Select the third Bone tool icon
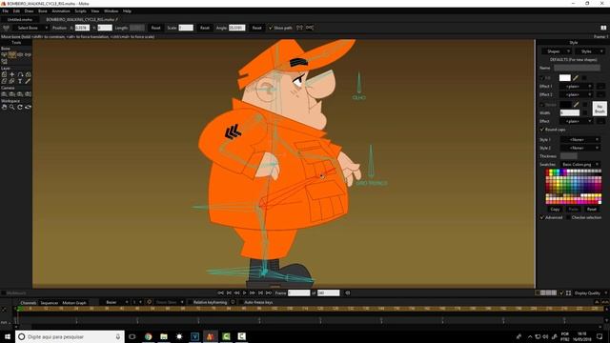The height and width of the screenshot is (343, 610). pos(20,55)
